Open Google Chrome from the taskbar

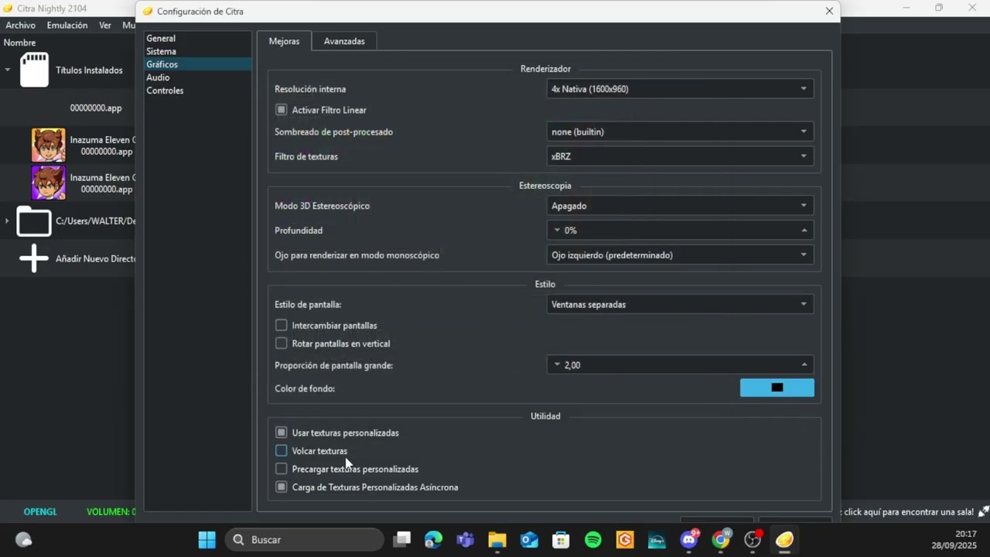tap(721, 539)
